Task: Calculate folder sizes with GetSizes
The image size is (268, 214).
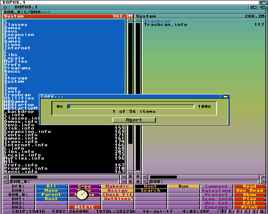Action: tap(117, 199)
